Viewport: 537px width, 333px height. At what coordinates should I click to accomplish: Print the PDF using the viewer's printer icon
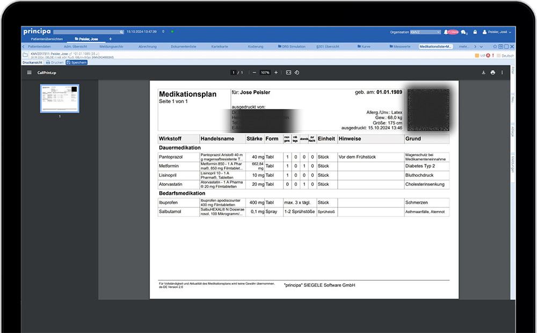click(492, 73)
